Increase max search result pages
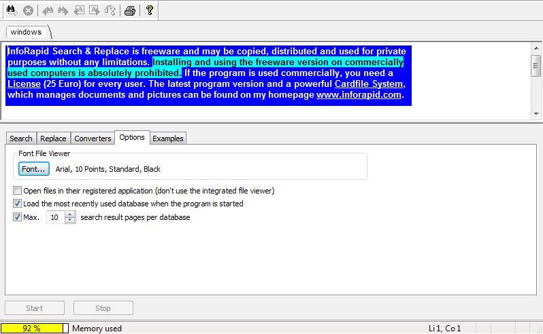The width and height of the screenshot is (543, 334). [70, 214]
